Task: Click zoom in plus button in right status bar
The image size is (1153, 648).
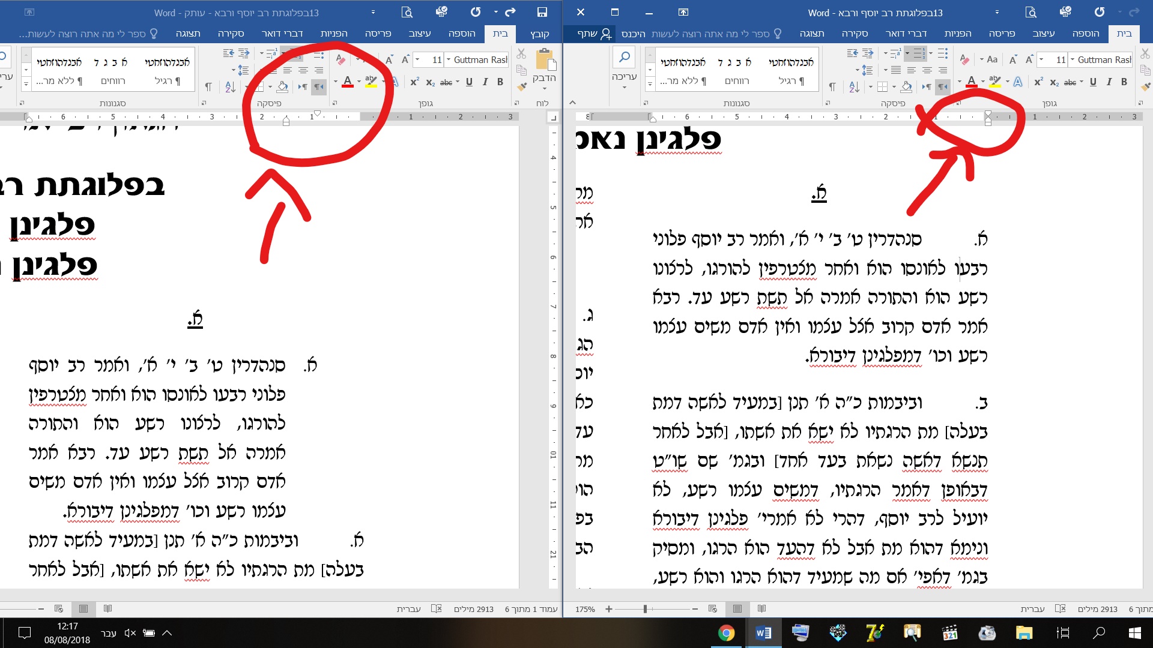Action: click(x=609, y=609)
